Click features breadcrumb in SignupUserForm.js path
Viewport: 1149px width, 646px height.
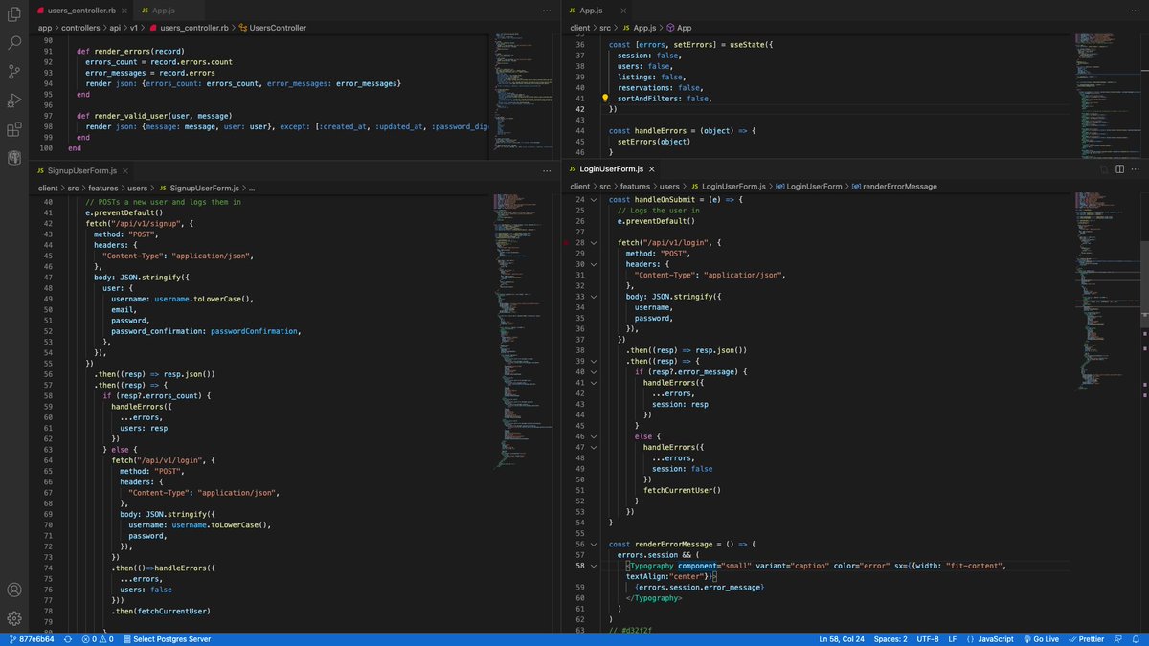[103, 187]
